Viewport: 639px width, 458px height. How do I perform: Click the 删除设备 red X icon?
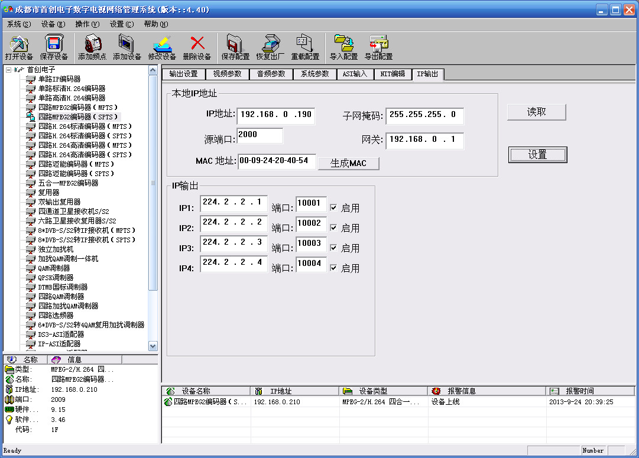pos(197,43)
